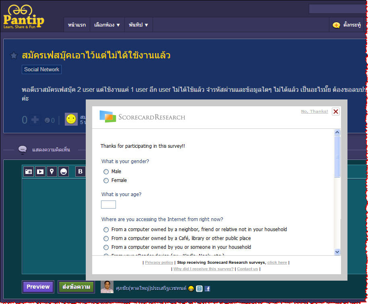Click the No, Thanks! link
Screen dimensions: 368x304
pos(314,111)
